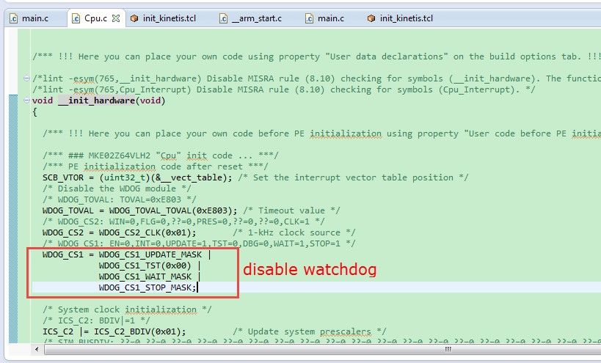This screenshot has height=363, width=601.
Task: Click the 'WDOG_CS2 = WDOG_CS2_CLK(0x01);' statement
Action: [119, 232]
